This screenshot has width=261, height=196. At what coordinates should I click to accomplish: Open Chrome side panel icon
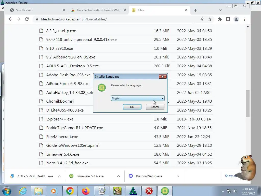tap(228, 19)
